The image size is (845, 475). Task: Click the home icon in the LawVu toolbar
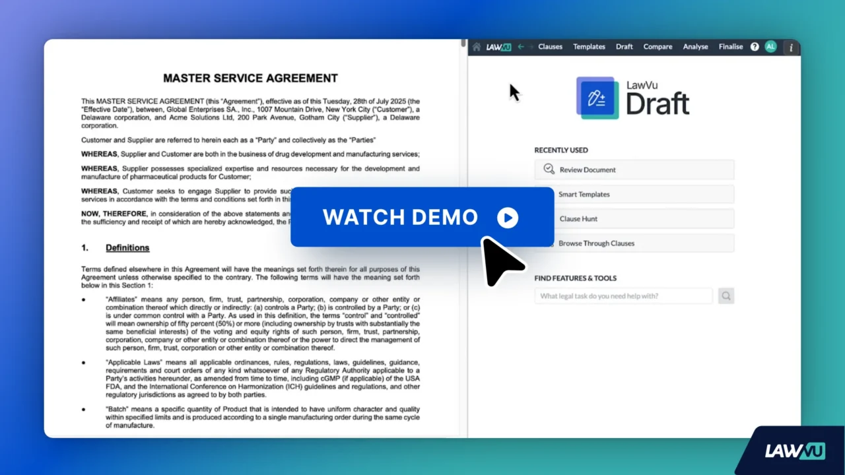pyautogui.click(x=477, y=47)
